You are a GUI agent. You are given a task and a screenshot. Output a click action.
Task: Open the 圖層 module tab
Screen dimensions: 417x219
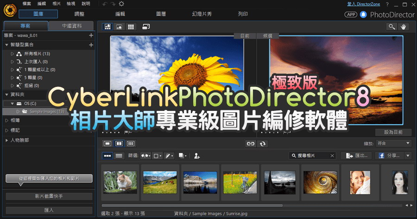tap(161, 14)
